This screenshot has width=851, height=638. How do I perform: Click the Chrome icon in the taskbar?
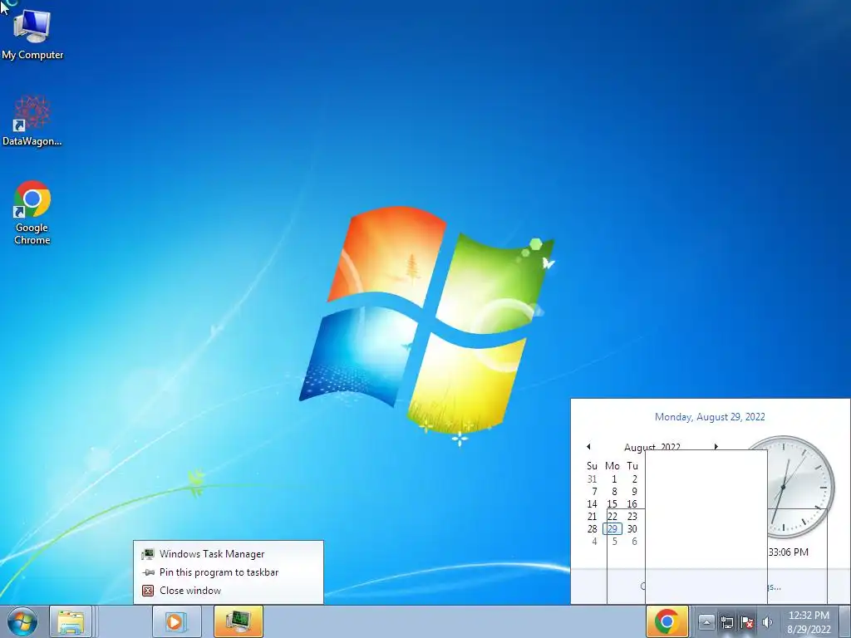[667, 621]
